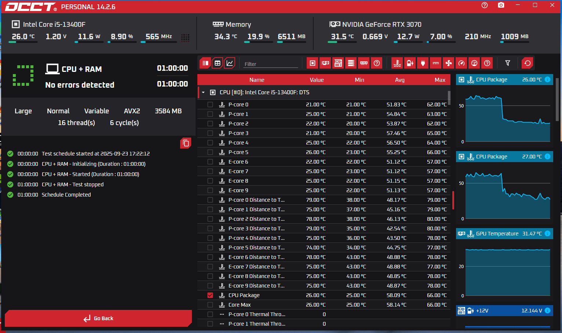The height and width of the screenshot is (333, 562).
Task: Click the 'AVX2' test setting text
Action: pyautogui.click(x=132, y=111)
